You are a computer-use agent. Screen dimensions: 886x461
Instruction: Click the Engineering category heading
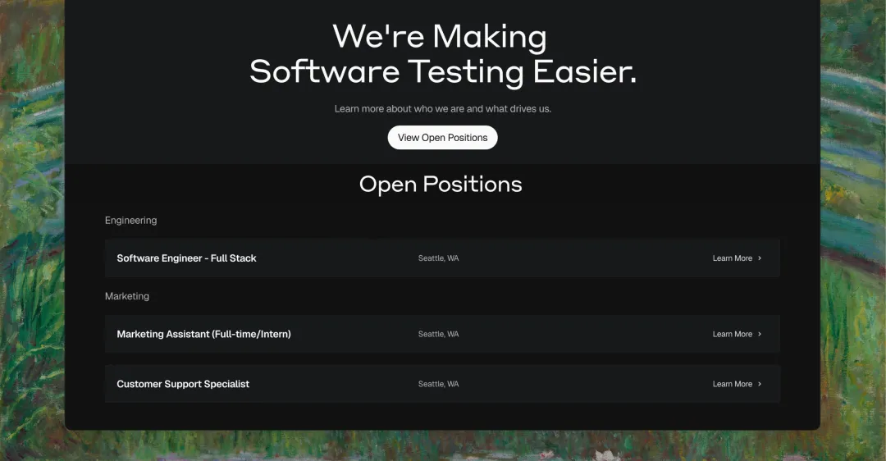point(130,221)
